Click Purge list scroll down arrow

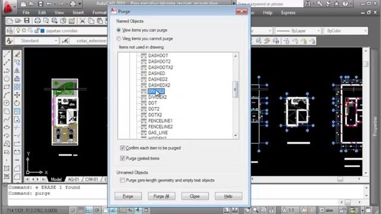pos(235,136)
